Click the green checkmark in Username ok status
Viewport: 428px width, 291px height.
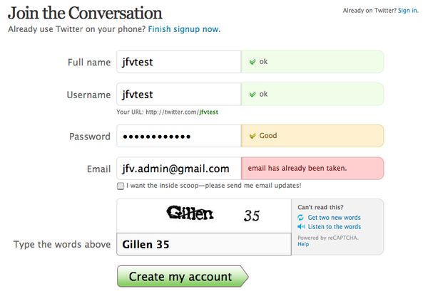coord(253,94)
